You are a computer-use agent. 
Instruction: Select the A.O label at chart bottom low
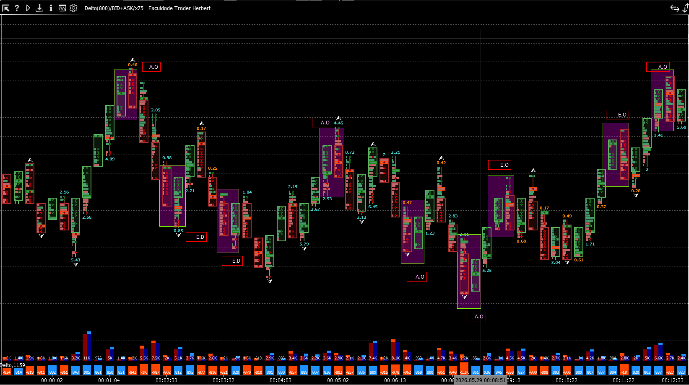point(476,316)
